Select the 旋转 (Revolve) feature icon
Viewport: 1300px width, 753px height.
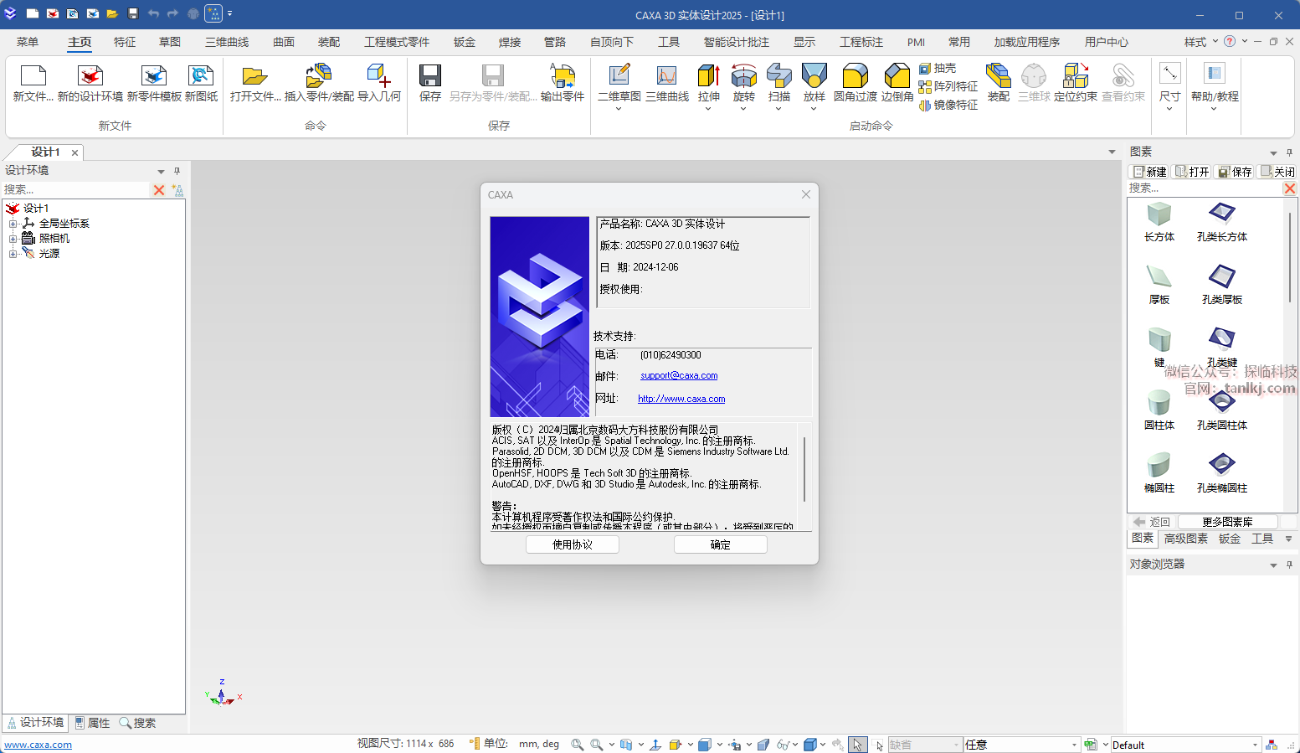click(743, 77)
